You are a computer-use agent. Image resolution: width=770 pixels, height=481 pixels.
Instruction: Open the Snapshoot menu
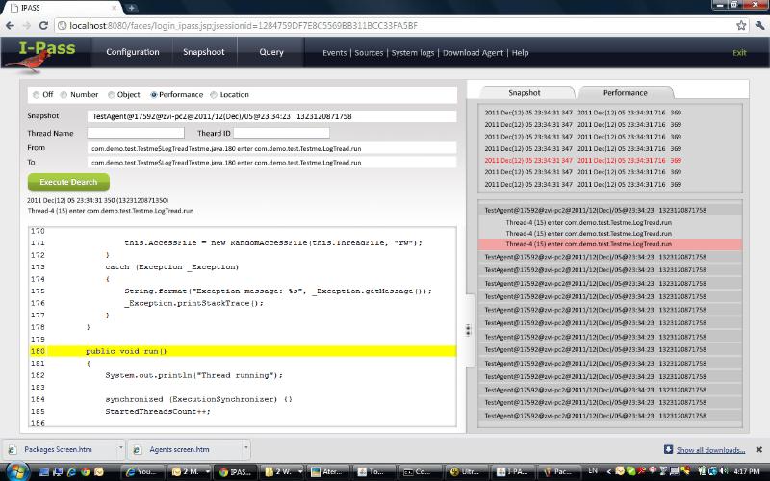coord(204,52)
